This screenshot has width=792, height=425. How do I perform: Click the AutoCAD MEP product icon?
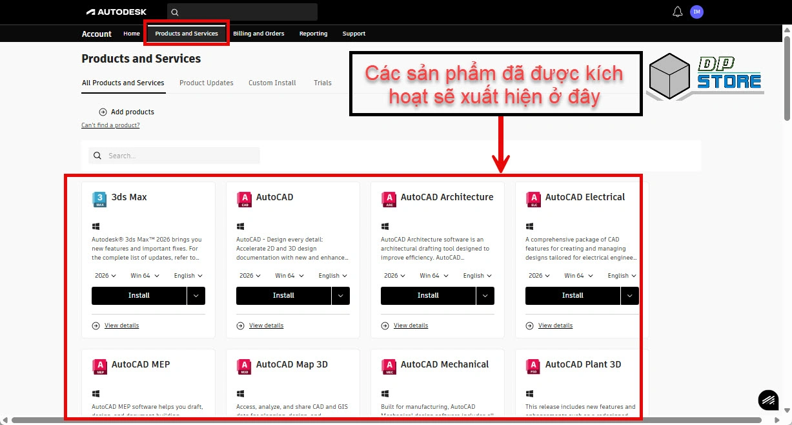click(99, 366)
